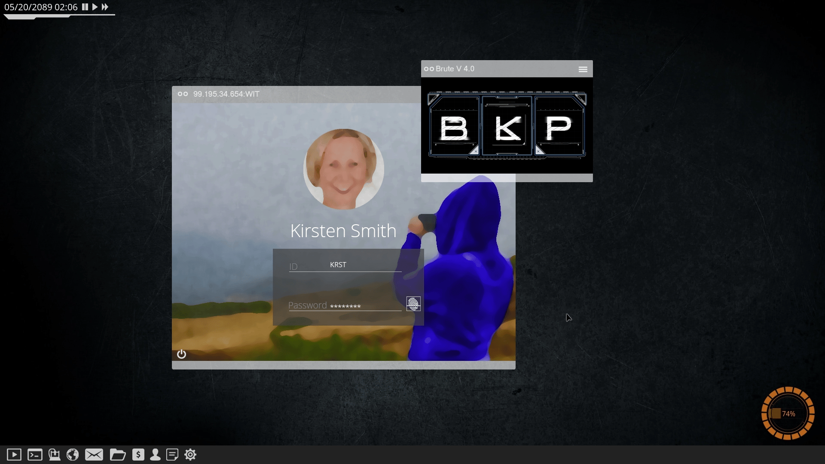Open the dollar sign finance icon
Viewport: 825px width, 464px height.
138,455
